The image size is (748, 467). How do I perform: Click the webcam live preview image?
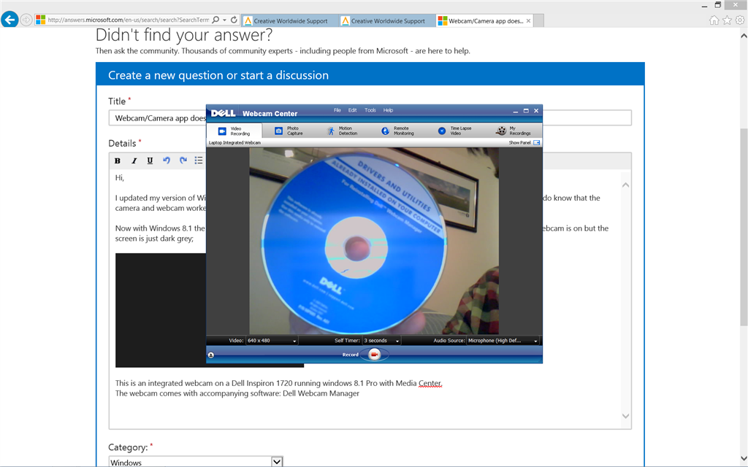point(374,241)
